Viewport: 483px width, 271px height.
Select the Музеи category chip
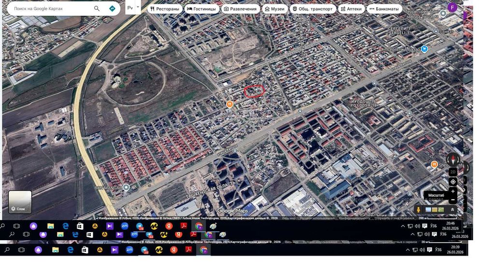point(274,9)
